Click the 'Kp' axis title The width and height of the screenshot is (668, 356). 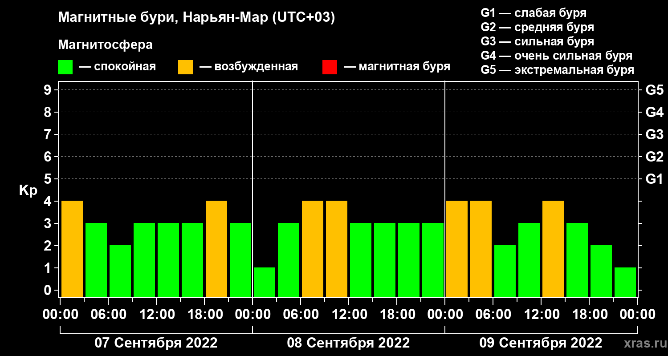tap(28, 190)
